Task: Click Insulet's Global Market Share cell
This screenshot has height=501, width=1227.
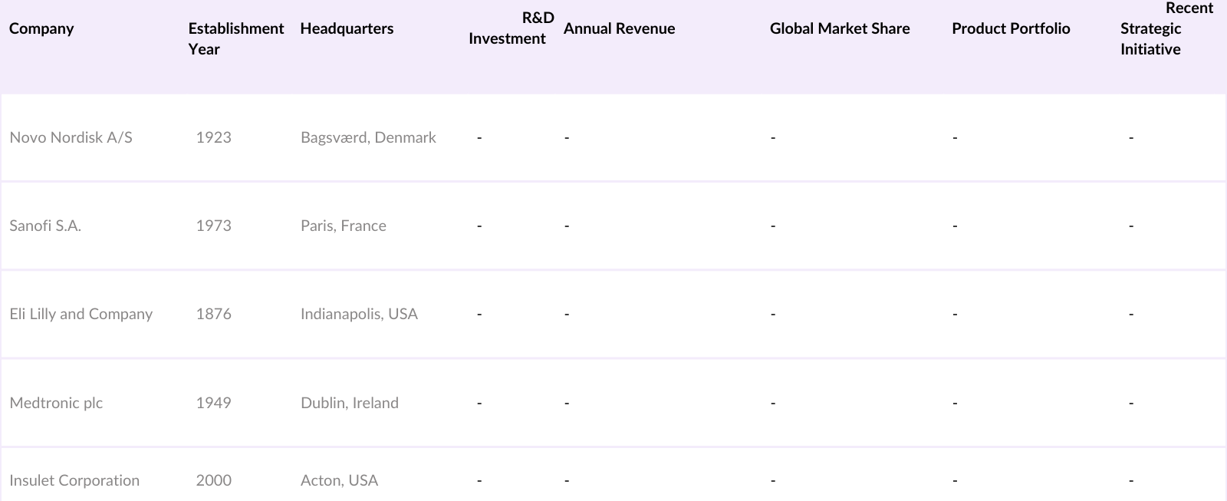Action: (773, 480)
